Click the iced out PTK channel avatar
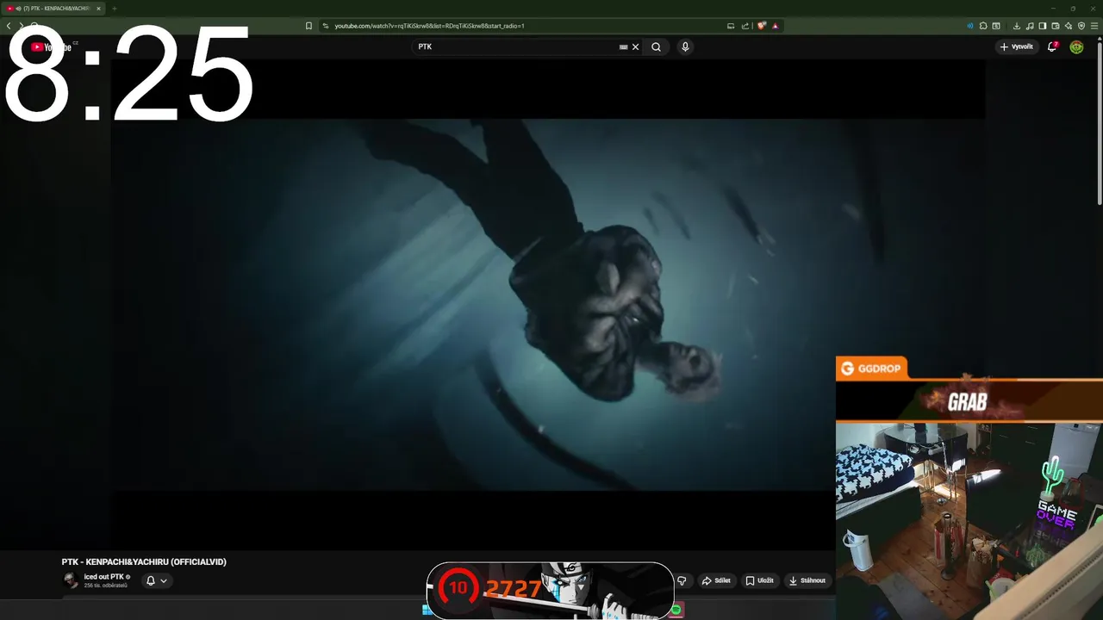Viewport: 1103px width, 620px height. pyautogui.click(x=71, y=580)
